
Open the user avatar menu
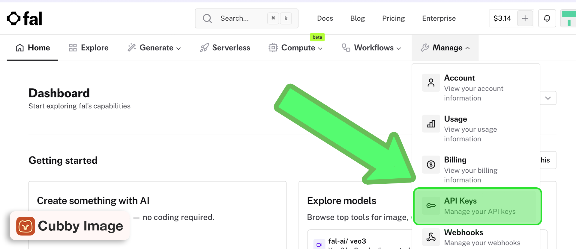(568, 19)
